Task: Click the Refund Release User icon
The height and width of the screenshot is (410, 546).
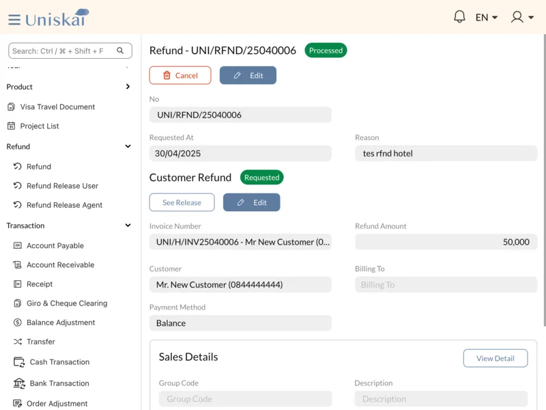Action: 18,186
